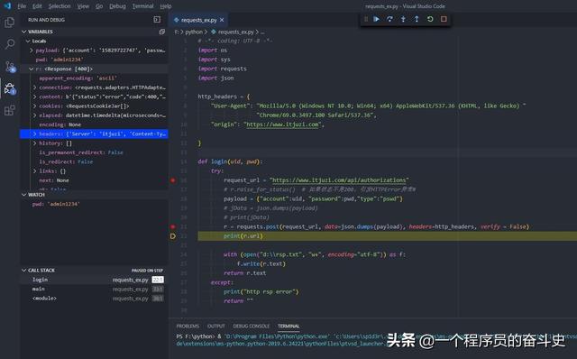Image resolution: width=577 pixels, height=359 pixels.
Task: Close the requests_ex.py tab
Action: [x=222, y=20]
